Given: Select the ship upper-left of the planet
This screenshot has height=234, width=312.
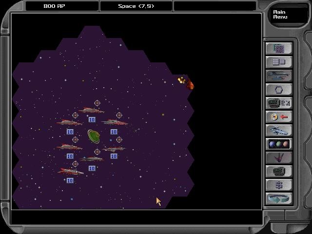Looking at the screenshot, I should tap(69, 122).
